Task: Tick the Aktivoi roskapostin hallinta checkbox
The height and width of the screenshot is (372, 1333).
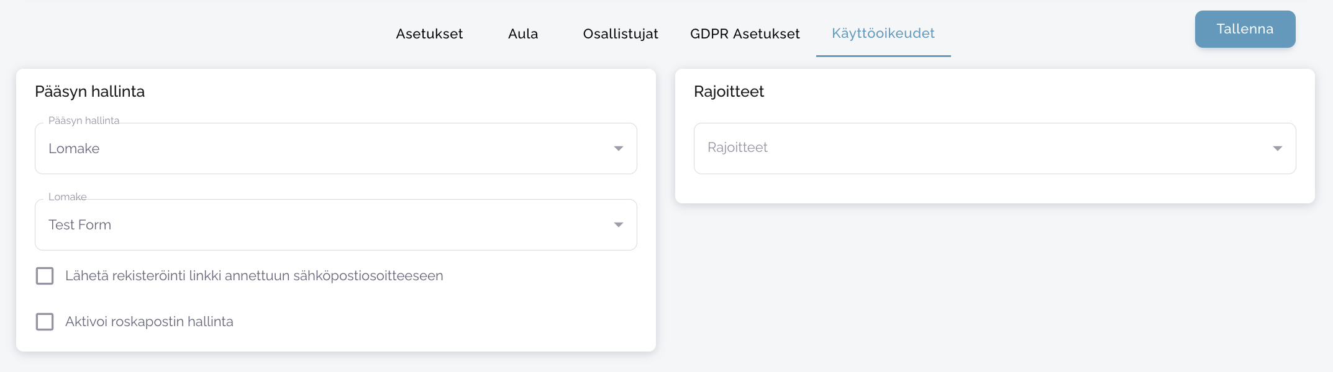Action: point(45,322)
